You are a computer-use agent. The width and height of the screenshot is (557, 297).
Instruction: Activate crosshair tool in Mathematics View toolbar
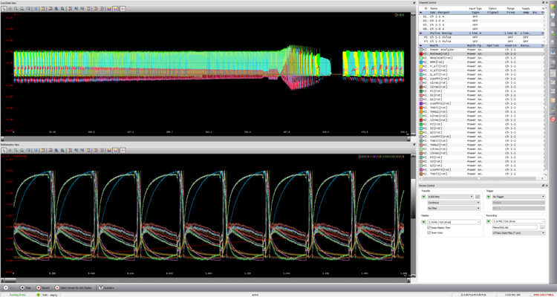coord(10,150)
